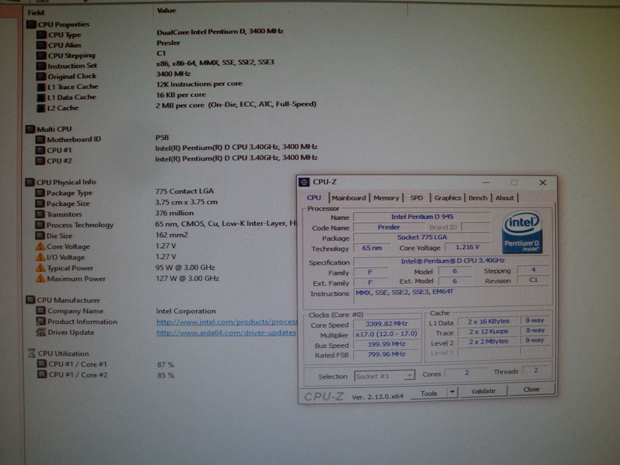Click the value 'DualCore Intel Pentium D, 3400 MHz'
The height and width of the screenshot is (465, 620).
click(x=220, y=32)
